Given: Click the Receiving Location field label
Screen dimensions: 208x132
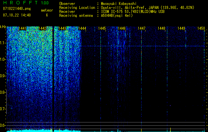Looking at the screenshot, I should coord(77,8).
